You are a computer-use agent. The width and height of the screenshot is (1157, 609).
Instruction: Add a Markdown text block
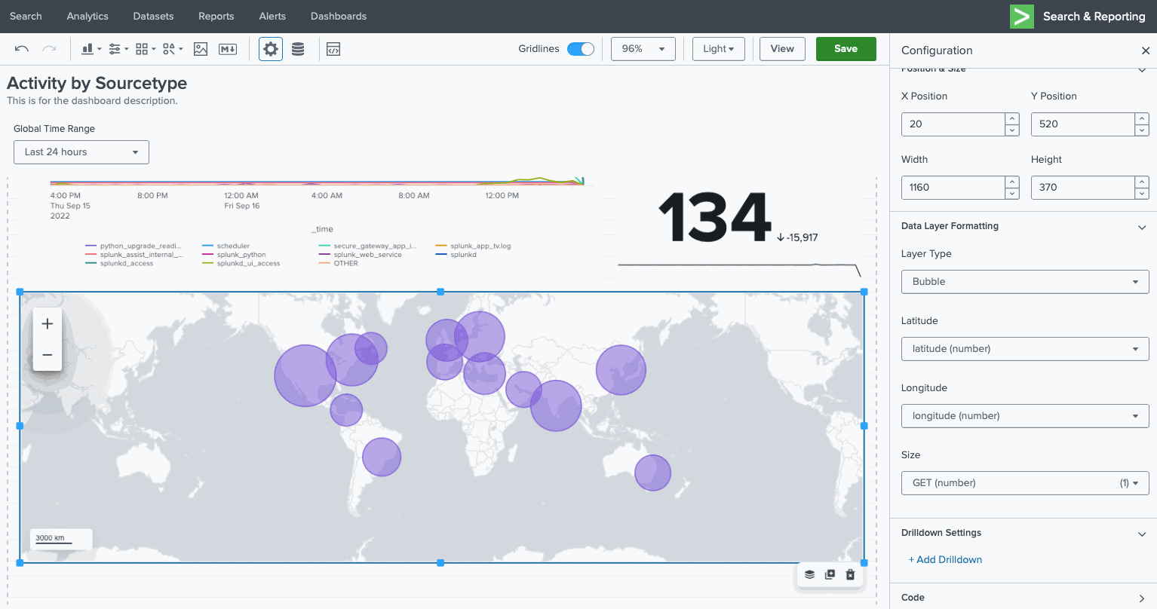[x=228, y=49]
